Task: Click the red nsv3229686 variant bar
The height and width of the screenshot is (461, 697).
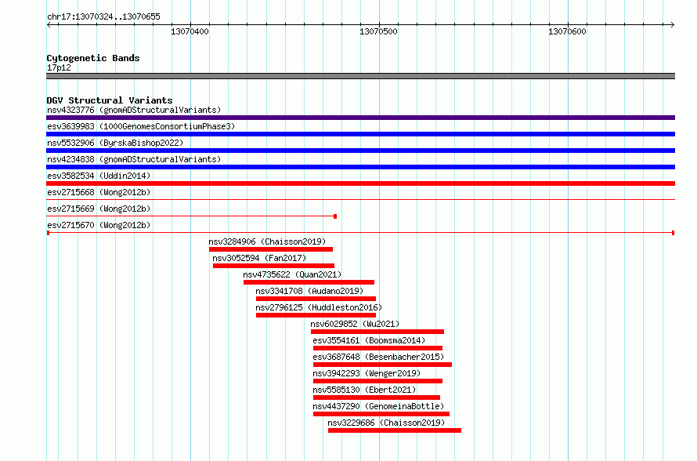Action: coord(395,430)
